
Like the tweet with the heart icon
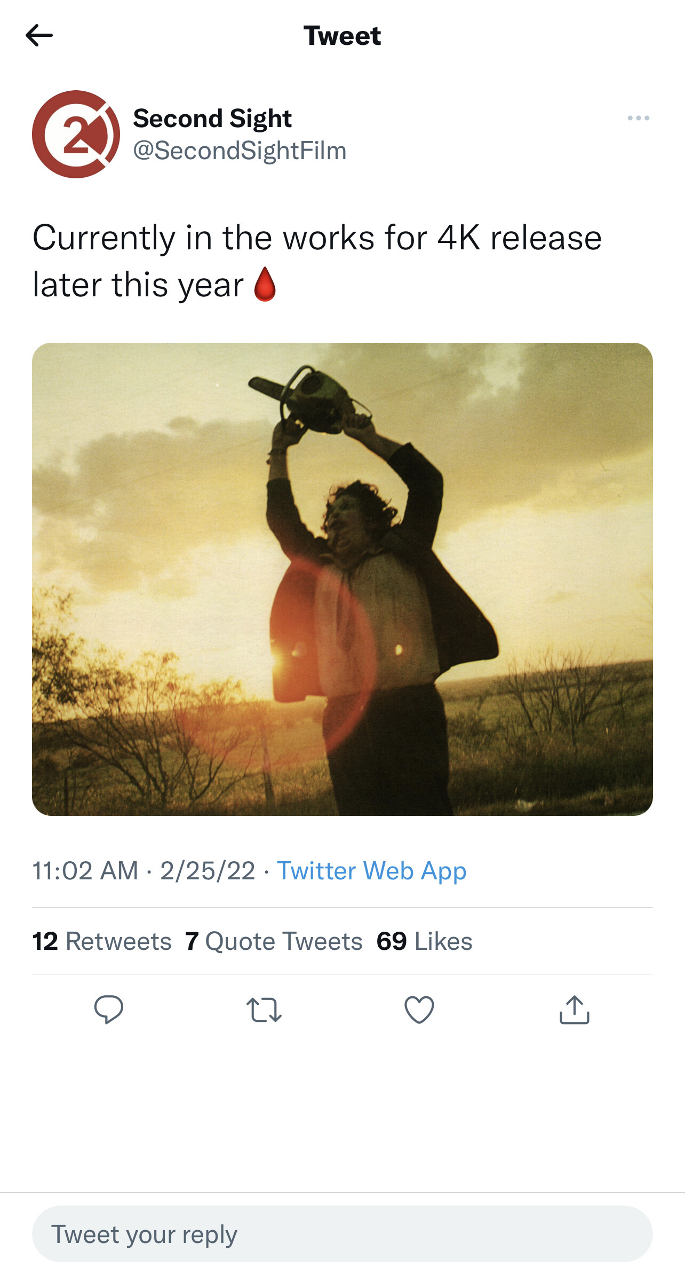[x=419, y=1009]
